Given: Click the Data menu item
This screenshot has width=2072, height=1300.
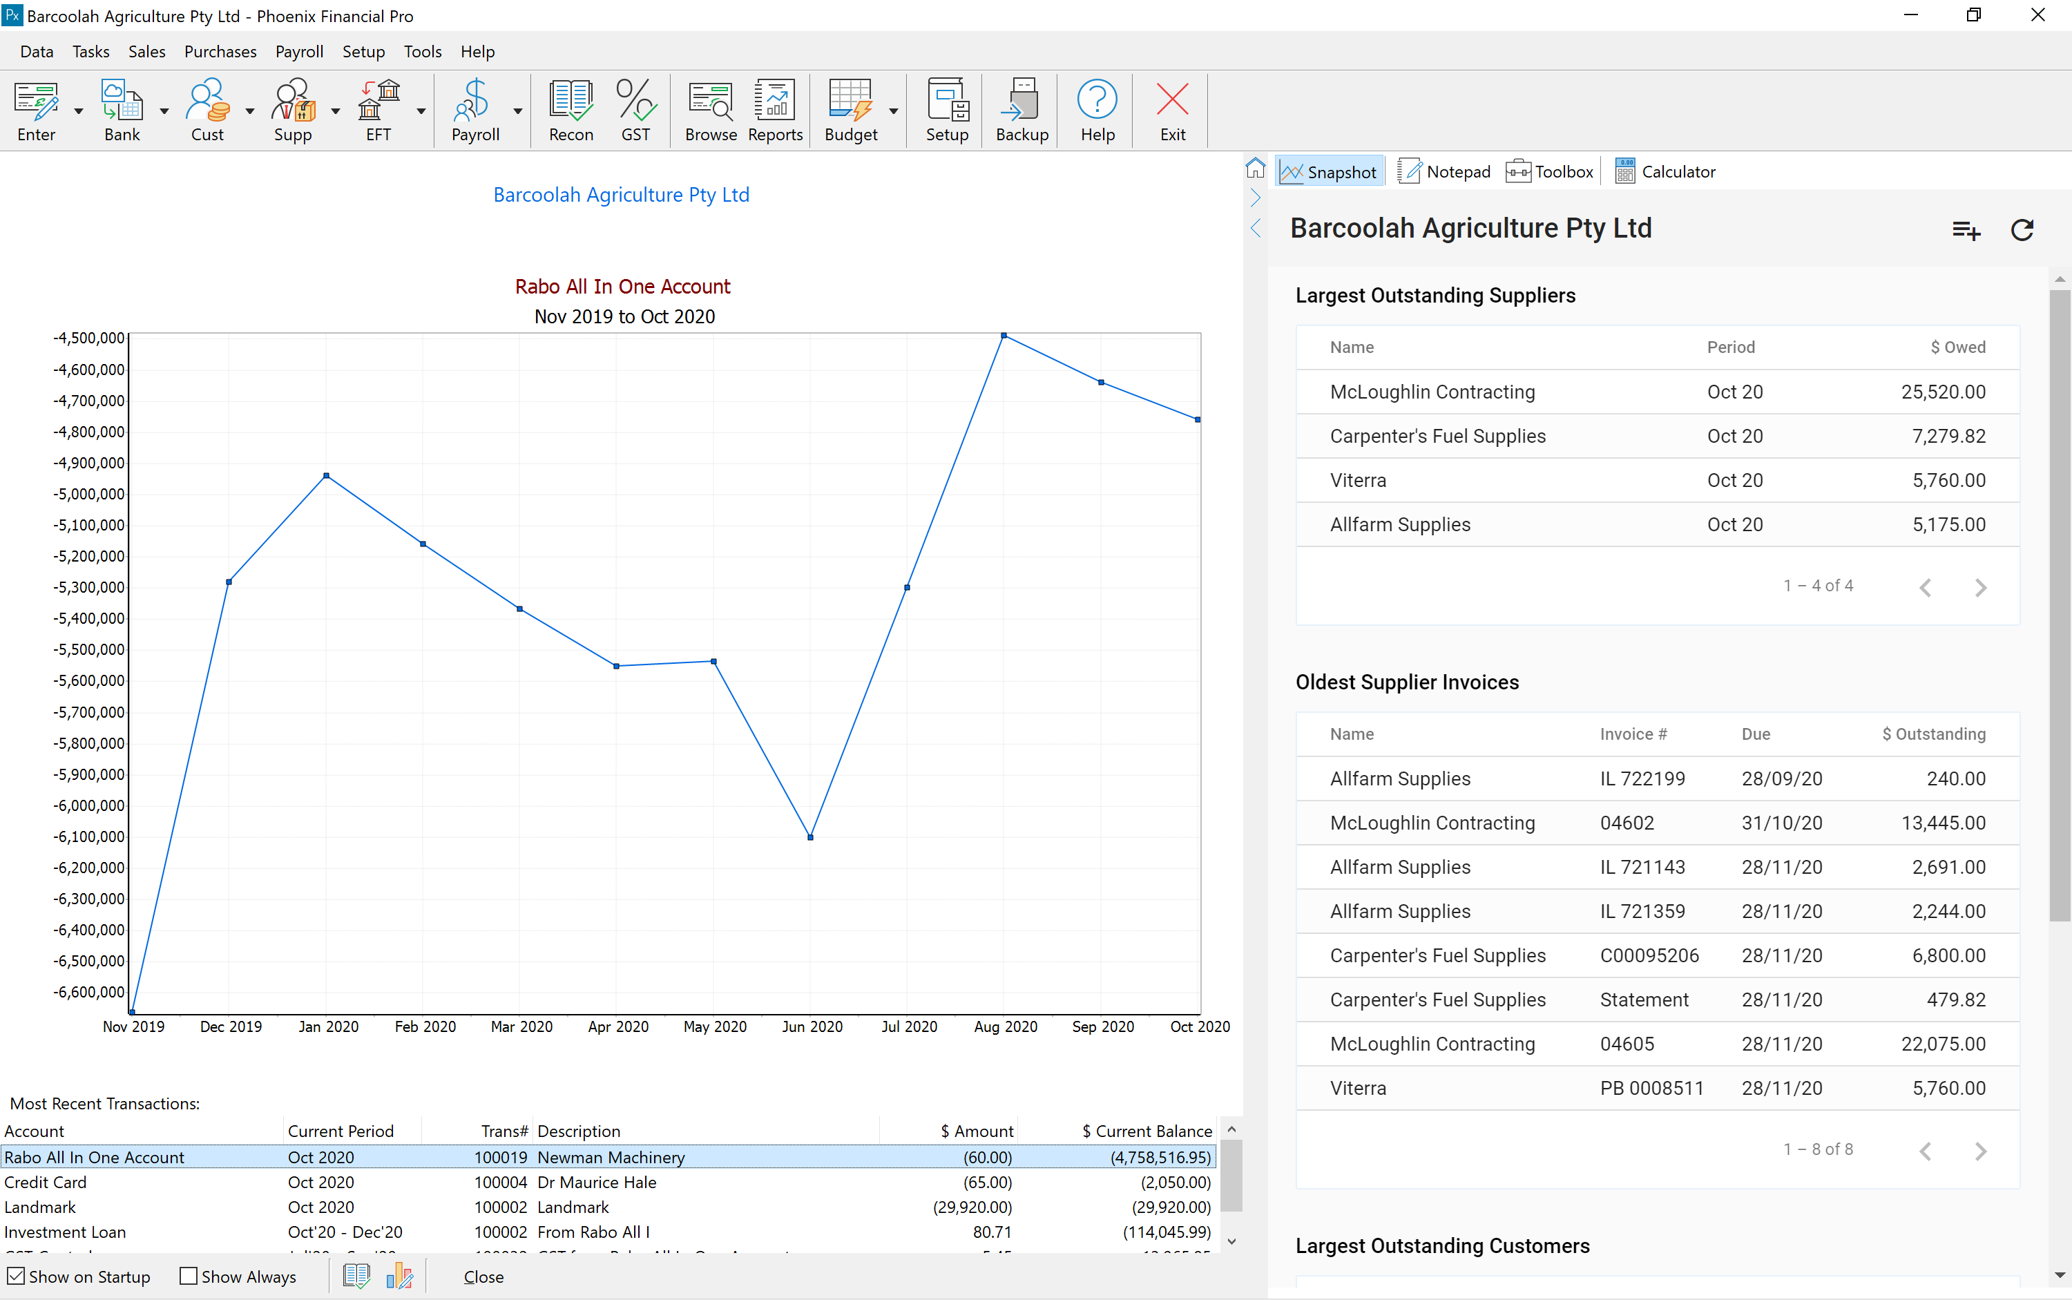Looking at the screenshot, I should (x=37, y=51).
